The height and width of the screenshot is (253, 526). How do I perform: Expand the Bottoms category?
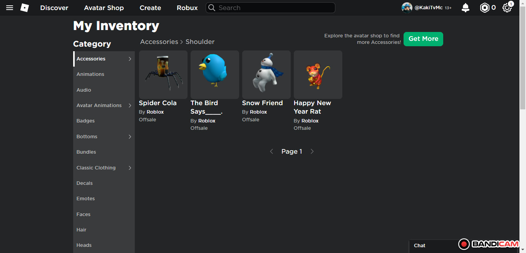coord(130,137)
